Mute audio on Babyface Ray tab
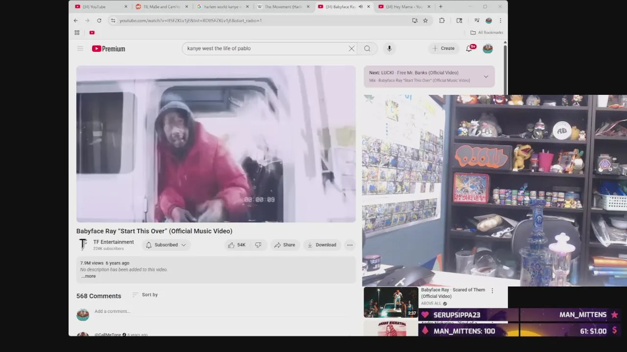Viewport: 627px width, 352px height. tap(361, 7)
